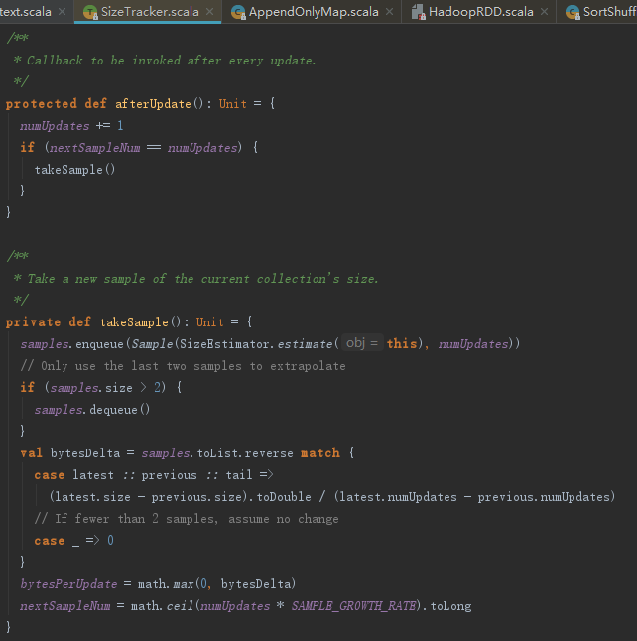Click previous.numUpdates at end of expression
This screenshot has height=641, width=637.
(x=543, y=497)
